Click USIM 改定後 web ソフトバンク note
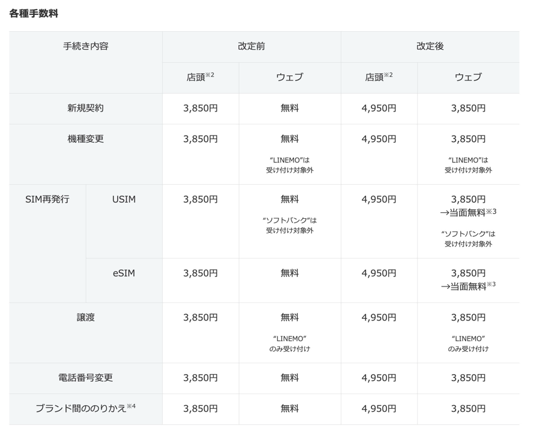 (x=469, y=239)
